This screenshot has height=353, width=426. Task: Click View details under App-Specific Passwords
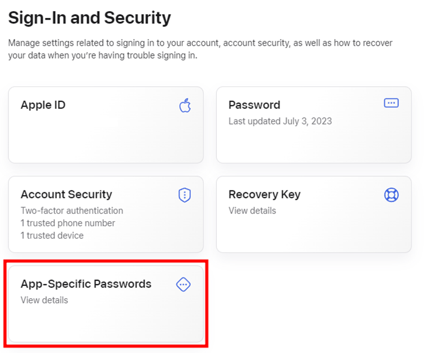tap(44, 300)
